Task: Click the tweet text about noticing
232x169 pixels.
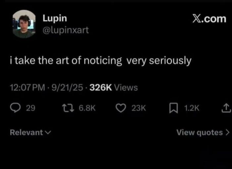Action: [101, 61]
